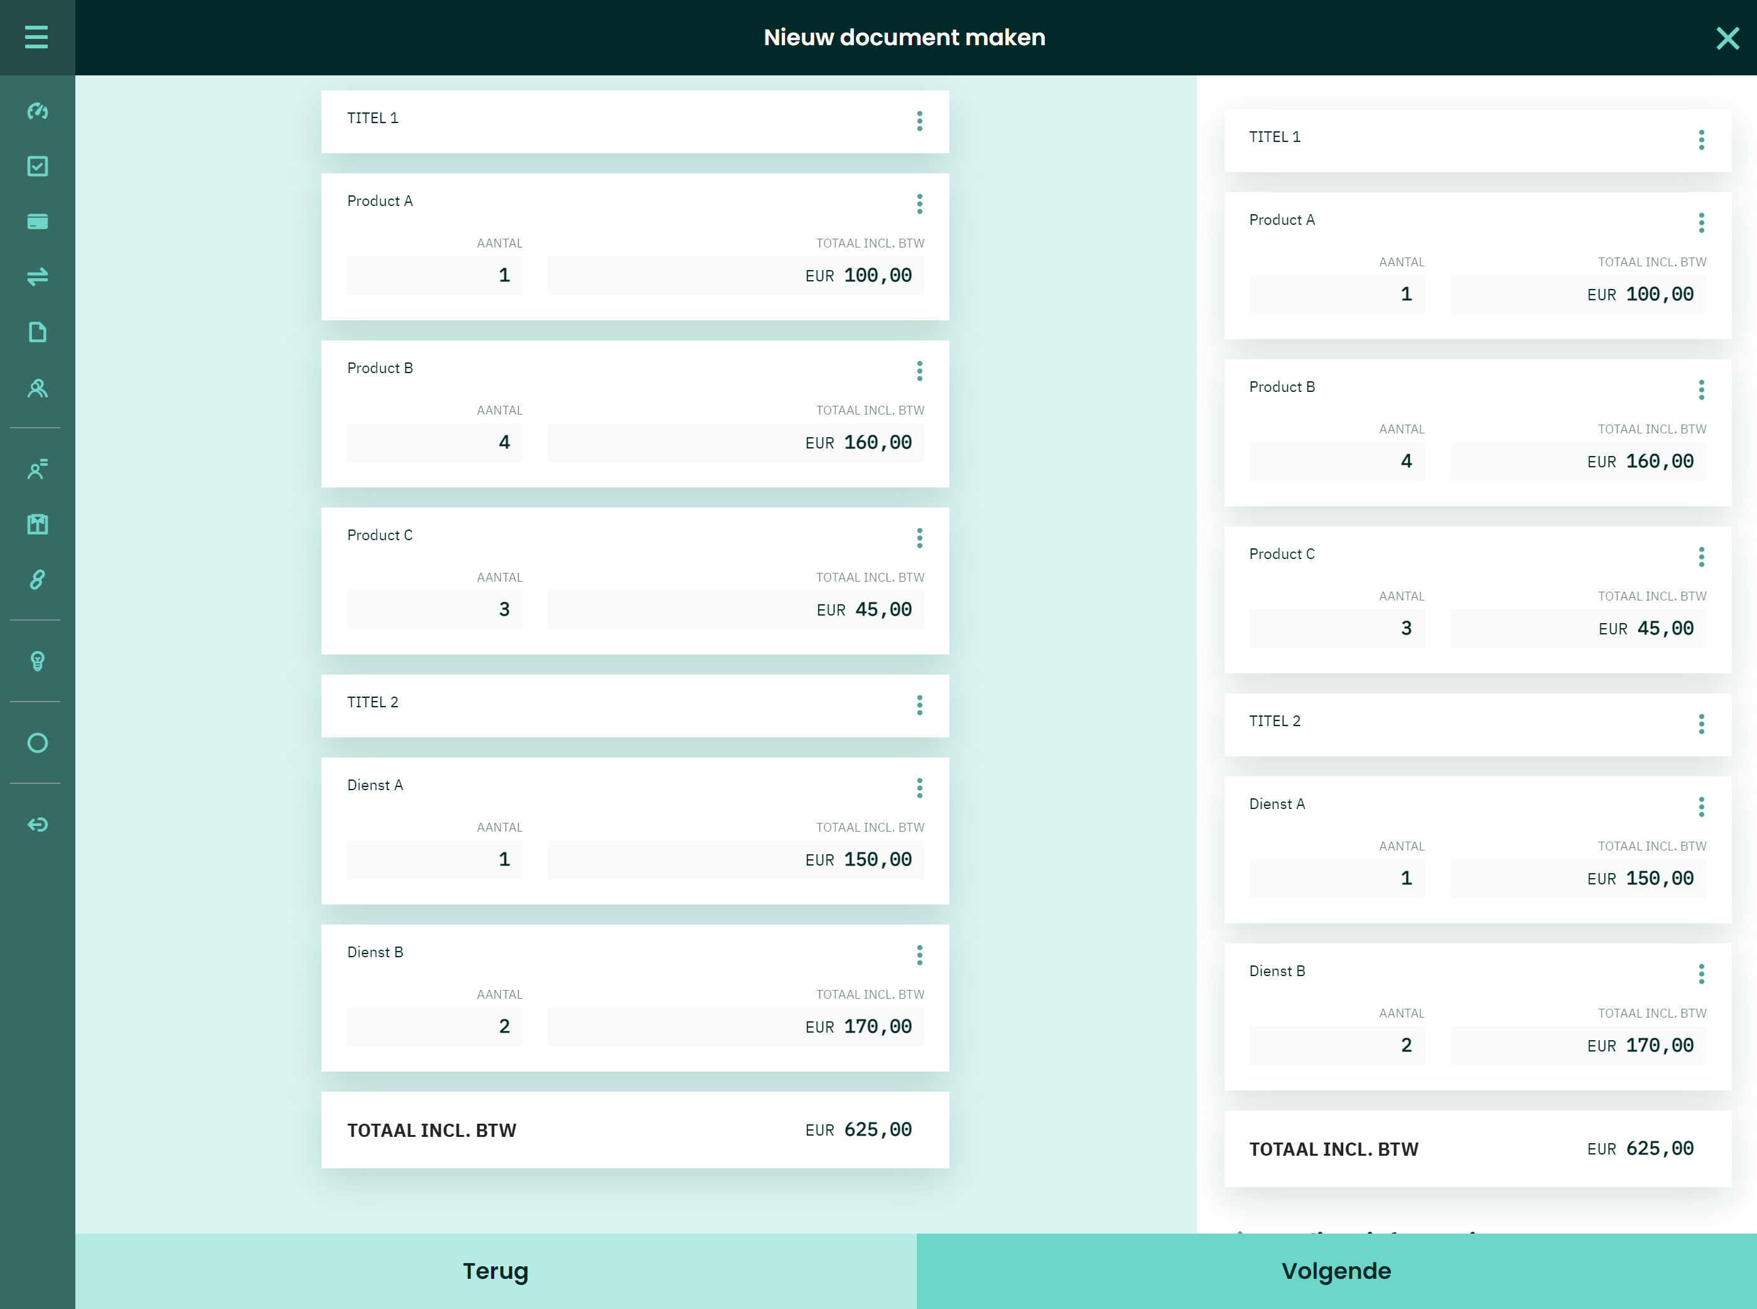Click the left Product A name
This screenshot has height=1309, width=1757.
click(x=379, y=201)
